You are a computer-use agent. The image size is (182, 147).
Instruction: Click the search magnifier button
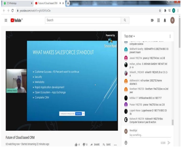pos(125,20)
